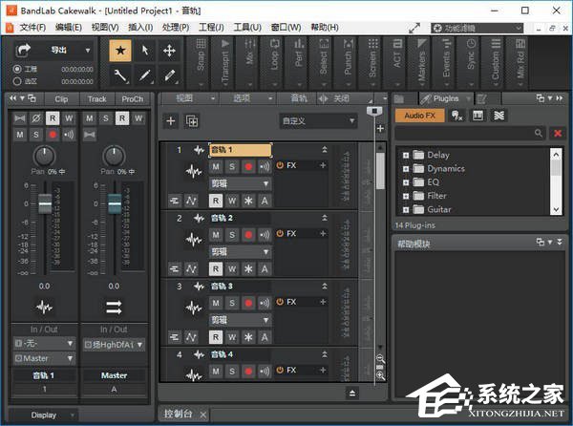Select the Move tool cross-arrows icon
The height and width of the screenshot is (426, 573).
[x=169, y=51]
